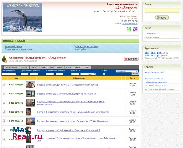This screenshot has width=183, height=148.
Task: Open photo for ул. Мира,19 apartment
Action: (30, 93)
